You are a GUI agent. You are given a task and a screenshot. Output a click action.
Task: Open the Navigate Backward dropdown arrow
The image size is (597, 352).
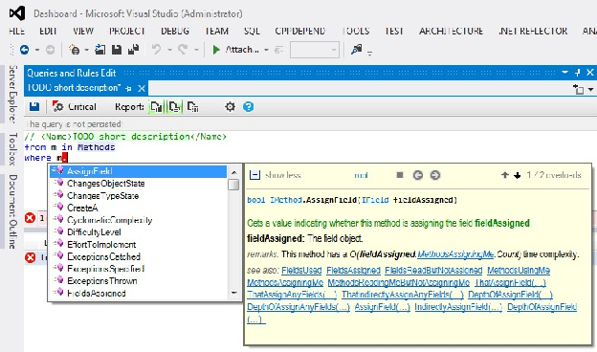(37, 50)
